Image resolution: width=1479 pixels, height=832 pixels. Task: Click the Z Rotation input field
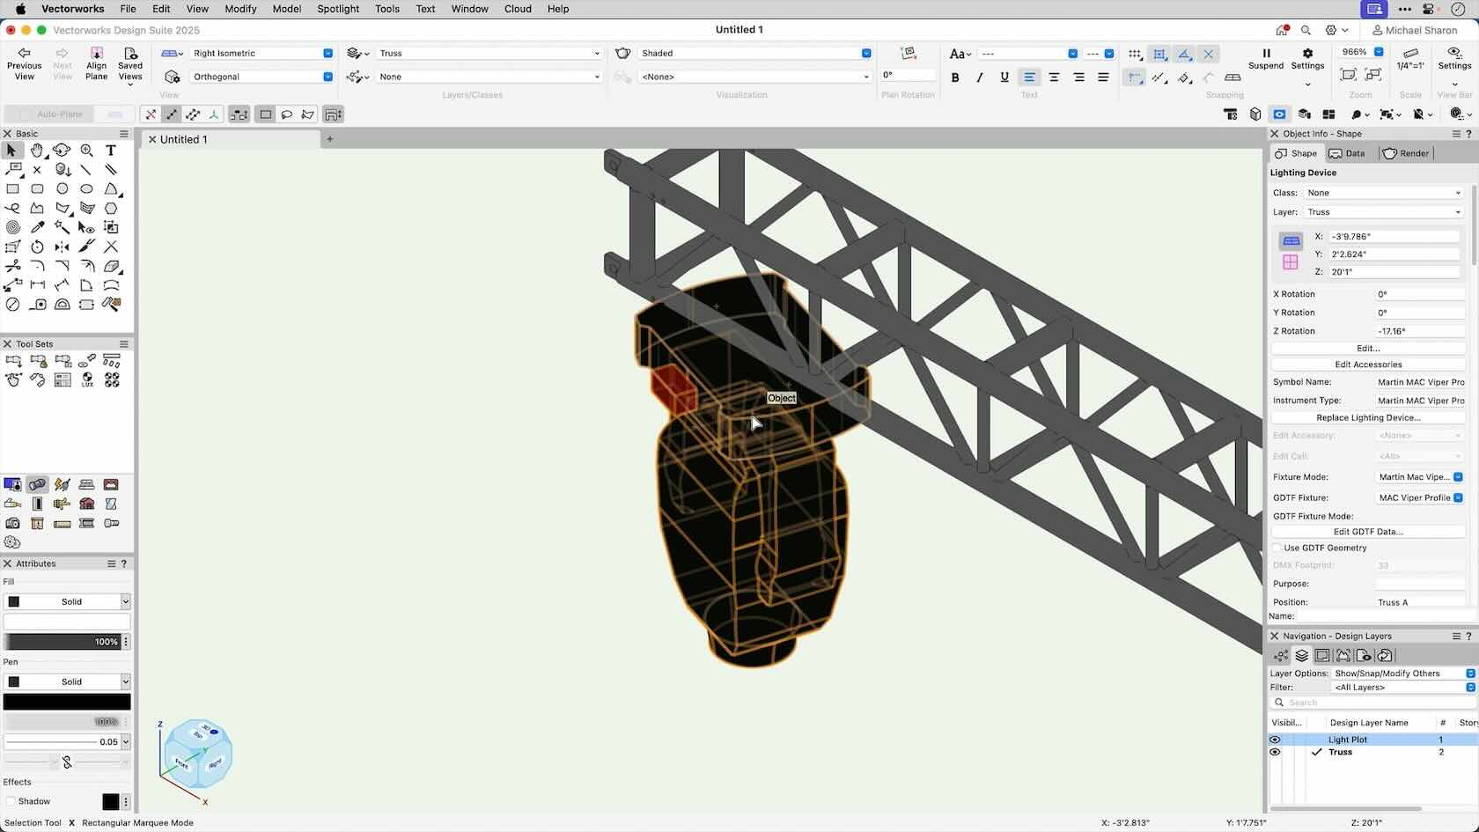(1419, 331)
